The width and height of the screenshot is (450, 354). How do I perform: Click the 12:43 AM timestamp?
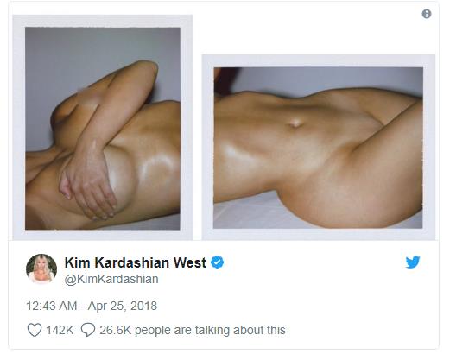52,306
